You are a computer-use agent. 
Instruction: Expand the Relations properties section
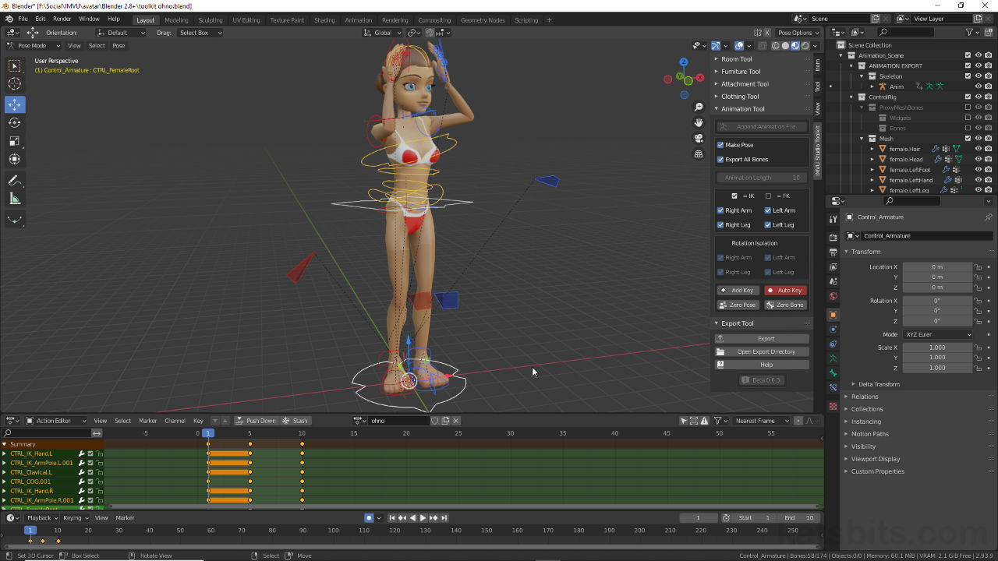click(865, 397)
